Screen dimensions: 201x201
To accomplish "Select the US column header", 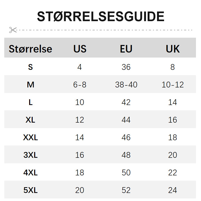I will pos(80,49).
